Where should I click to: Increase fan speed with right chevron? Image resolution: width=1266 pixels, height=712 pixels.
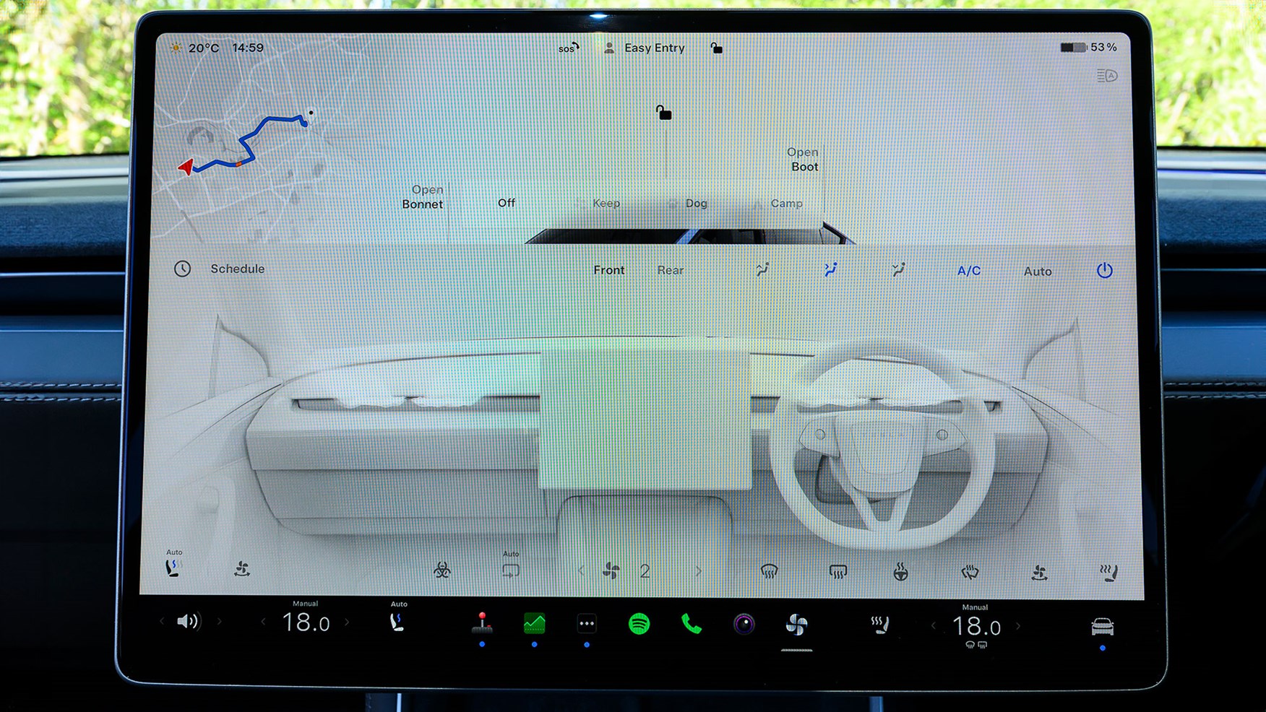698,571
